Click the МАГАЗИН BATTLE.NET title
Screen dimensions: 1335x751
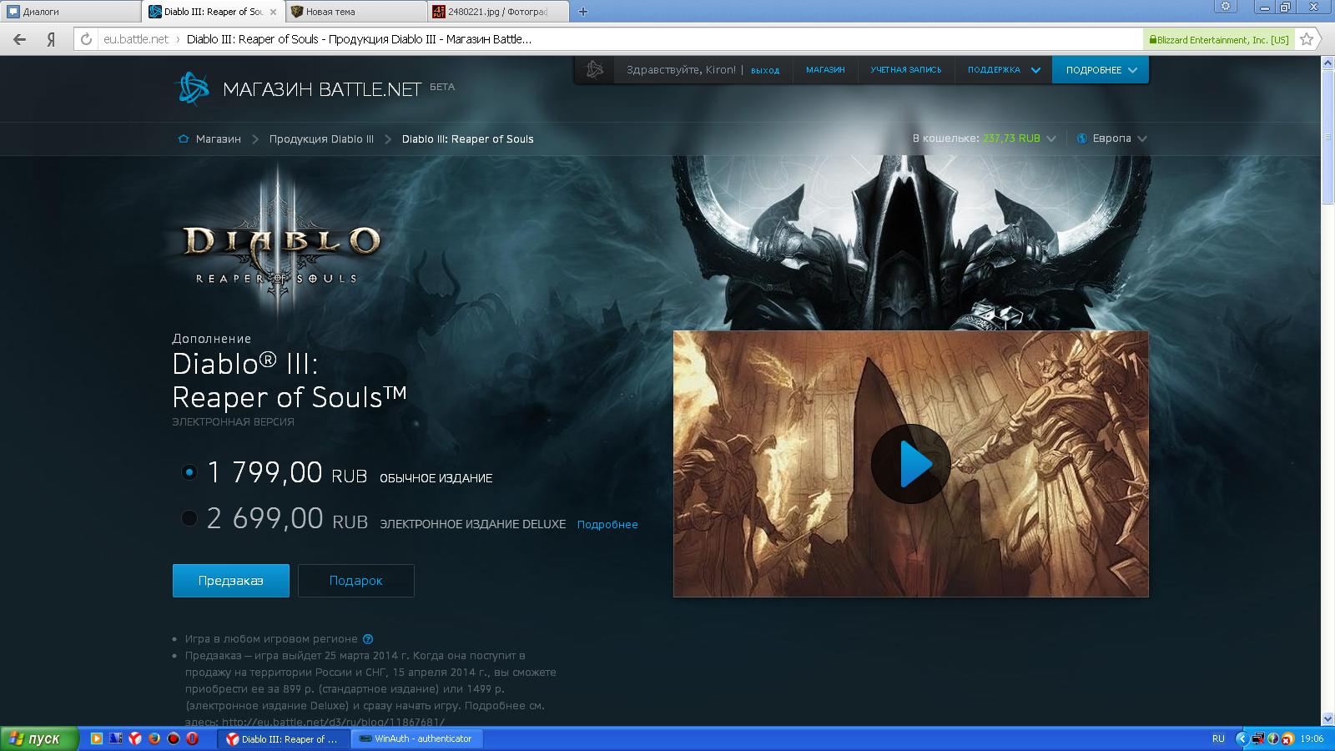322,89
